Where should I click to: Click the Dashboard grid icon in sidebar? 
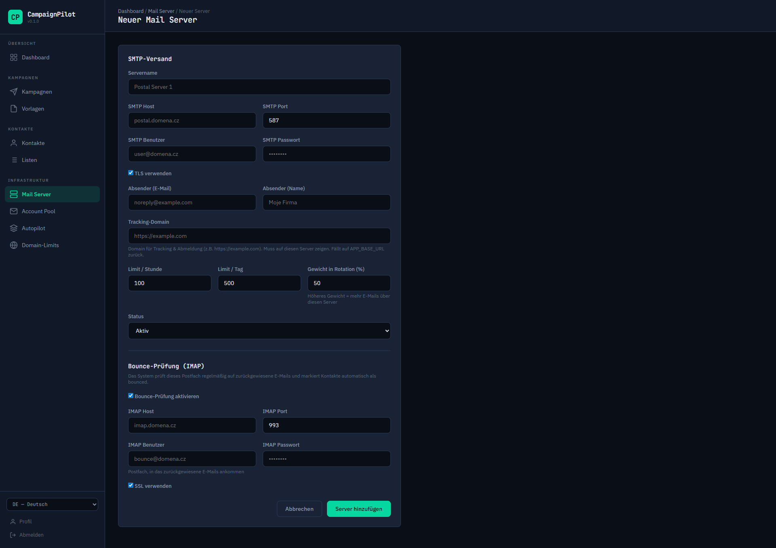pos(14,57)
